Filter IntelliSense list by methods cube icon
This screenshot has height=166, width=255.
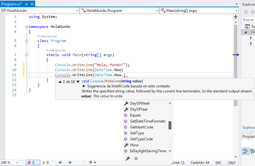[136, 158]
